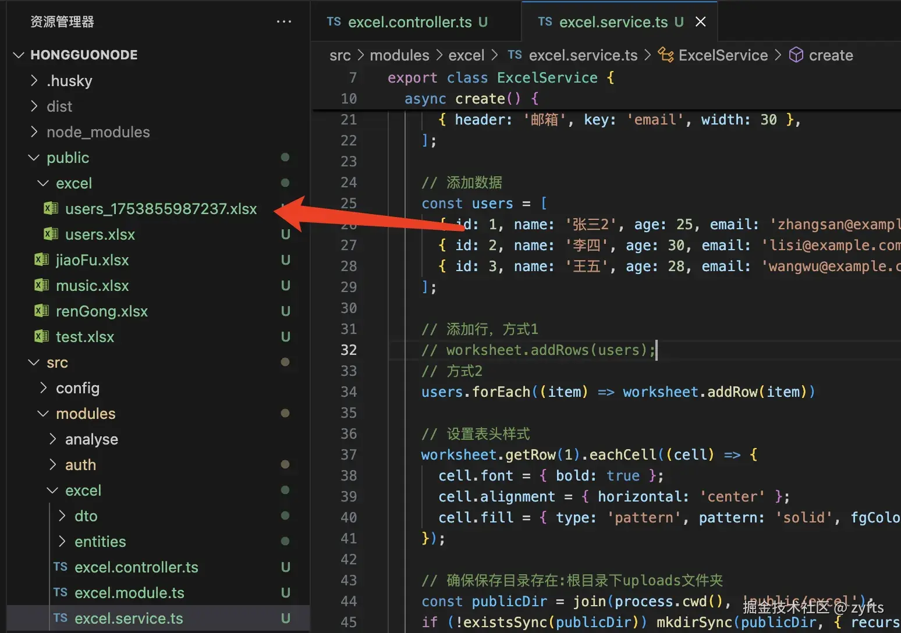Expand the config folder
The image size is (901, 633).
(43, 387)
